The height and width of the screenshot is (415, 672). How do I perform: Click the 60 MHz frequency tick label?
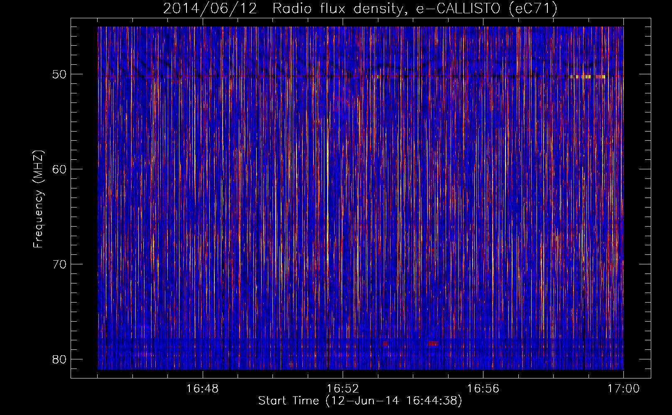pyautogui.click(x=59, y=169)
